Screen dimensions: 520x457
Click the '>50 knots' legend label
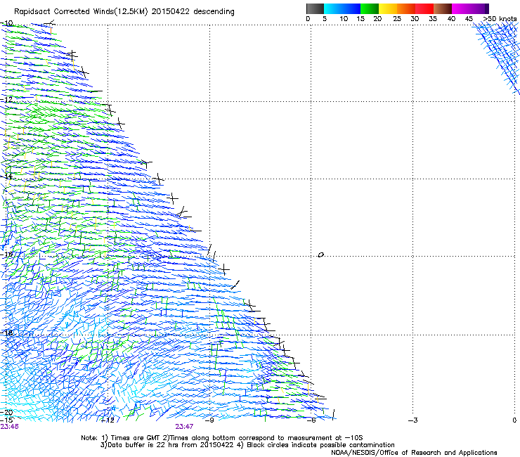[500, 19]
